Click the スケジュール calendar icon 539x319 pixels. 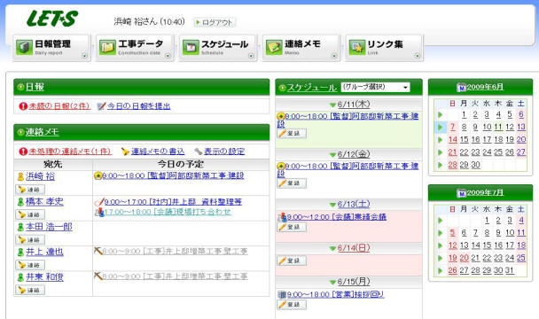pos(191,48)
